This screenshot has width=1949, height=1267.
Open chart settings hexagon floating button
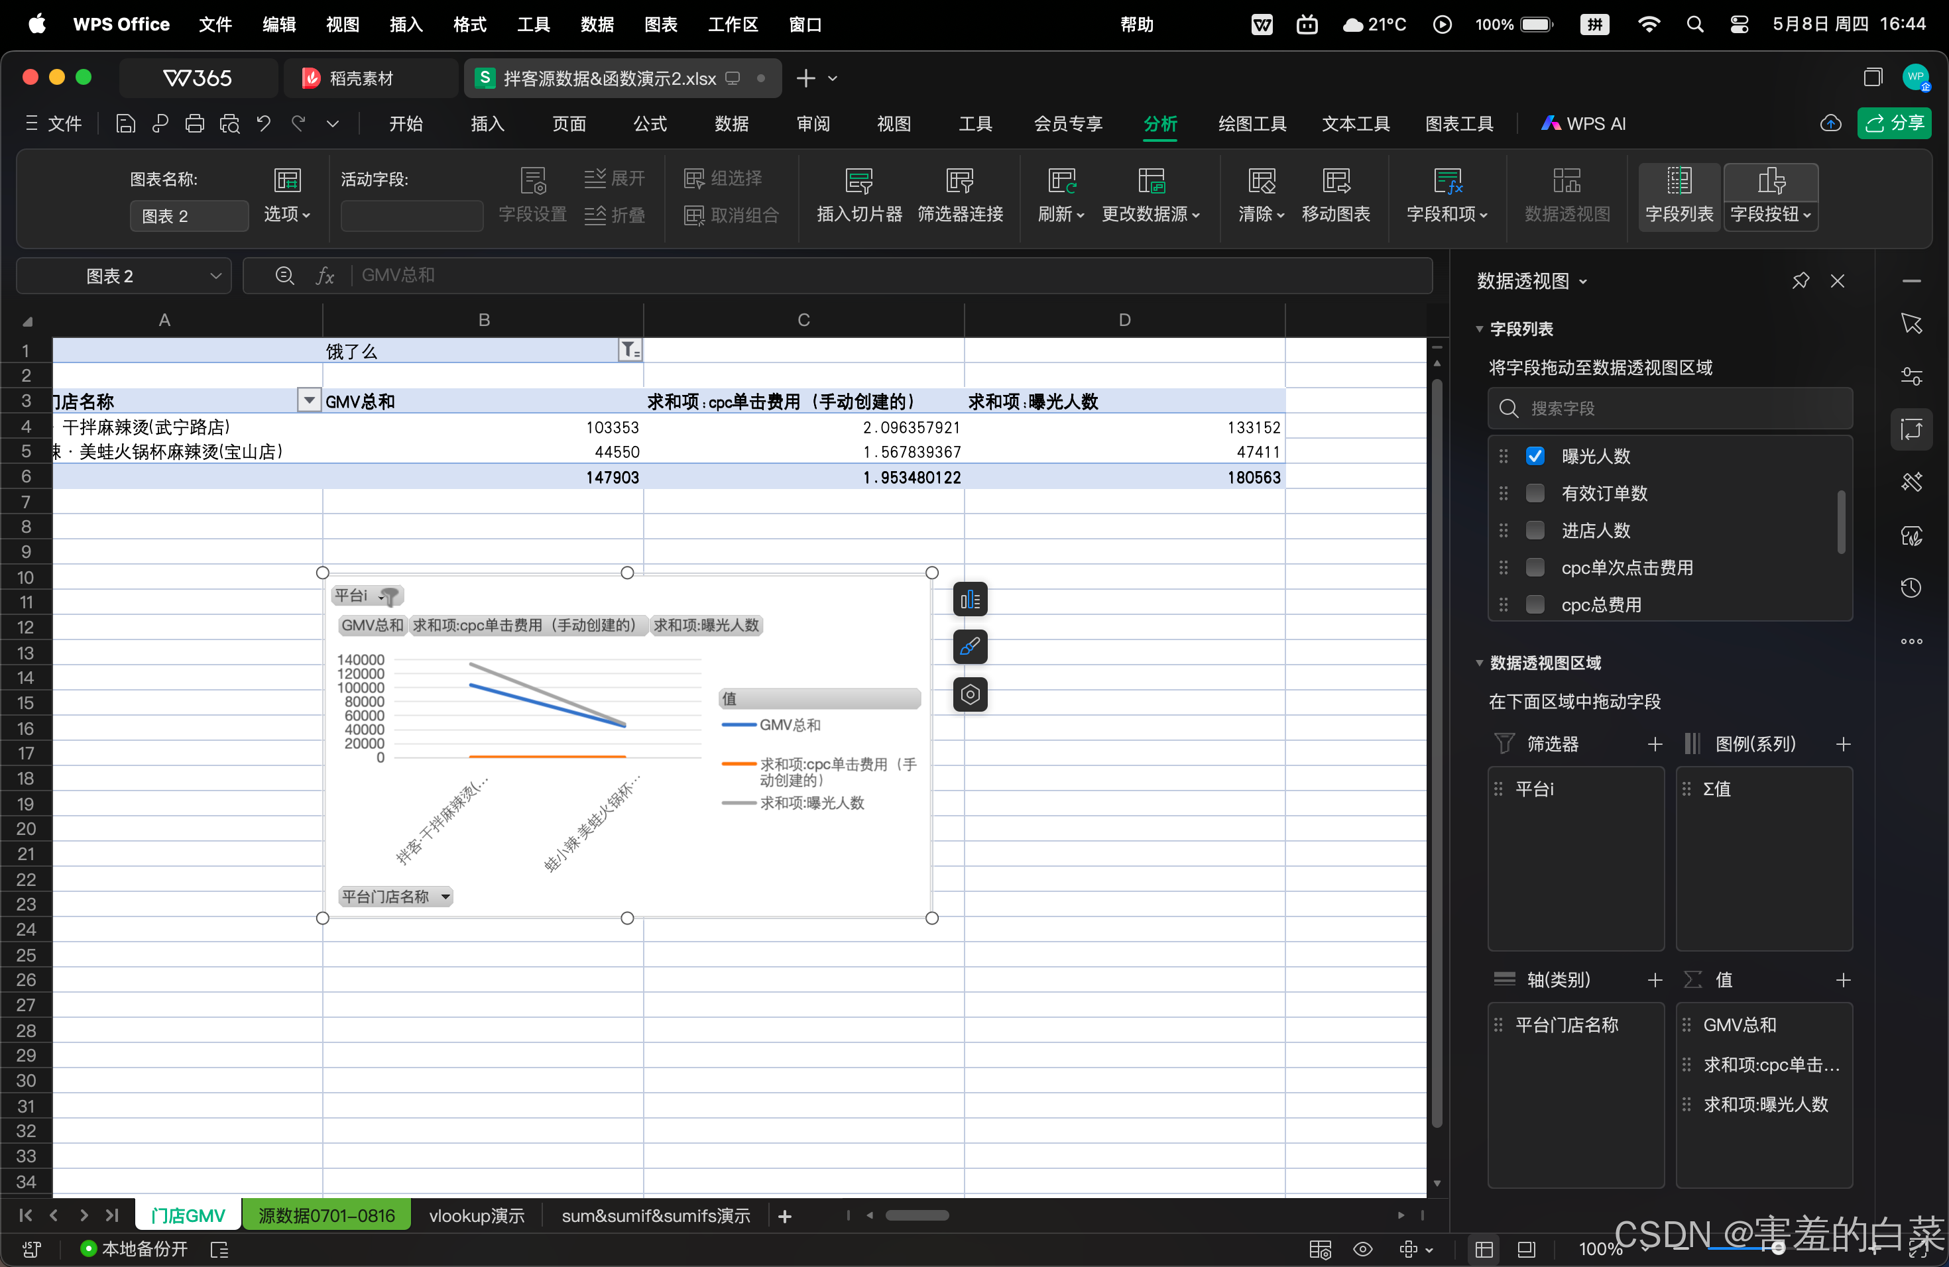(x=970, y=695)
